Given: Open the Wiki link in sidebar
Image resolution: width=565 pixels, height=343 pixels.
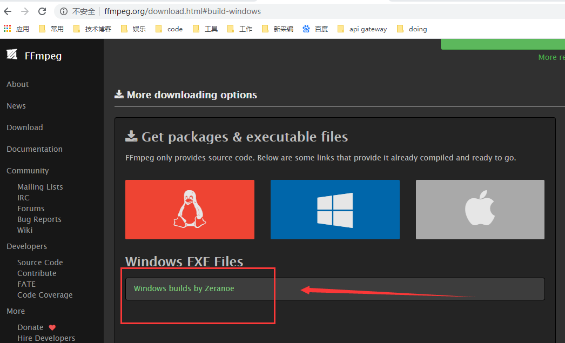Looking at the screenshot, I should click(25, 230).
